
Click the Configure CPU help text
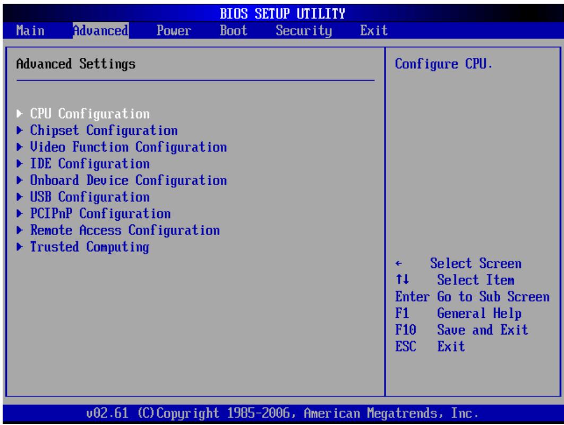443,64
